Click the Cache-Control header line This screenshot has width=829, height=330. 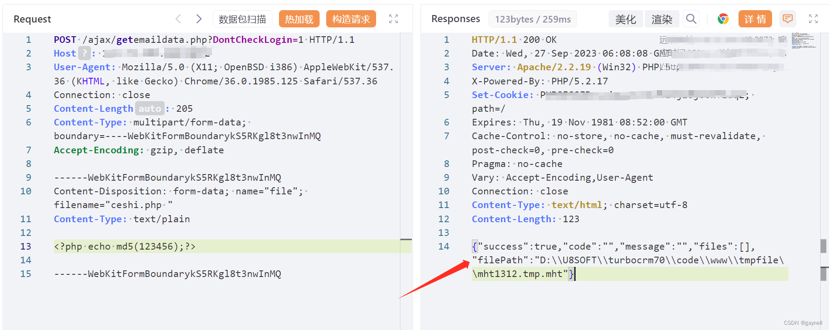click(x=616, y=136)
